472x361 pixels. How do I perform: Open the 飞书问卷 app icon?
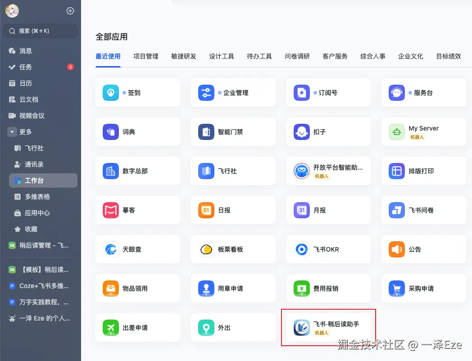[x=397, y=210]
